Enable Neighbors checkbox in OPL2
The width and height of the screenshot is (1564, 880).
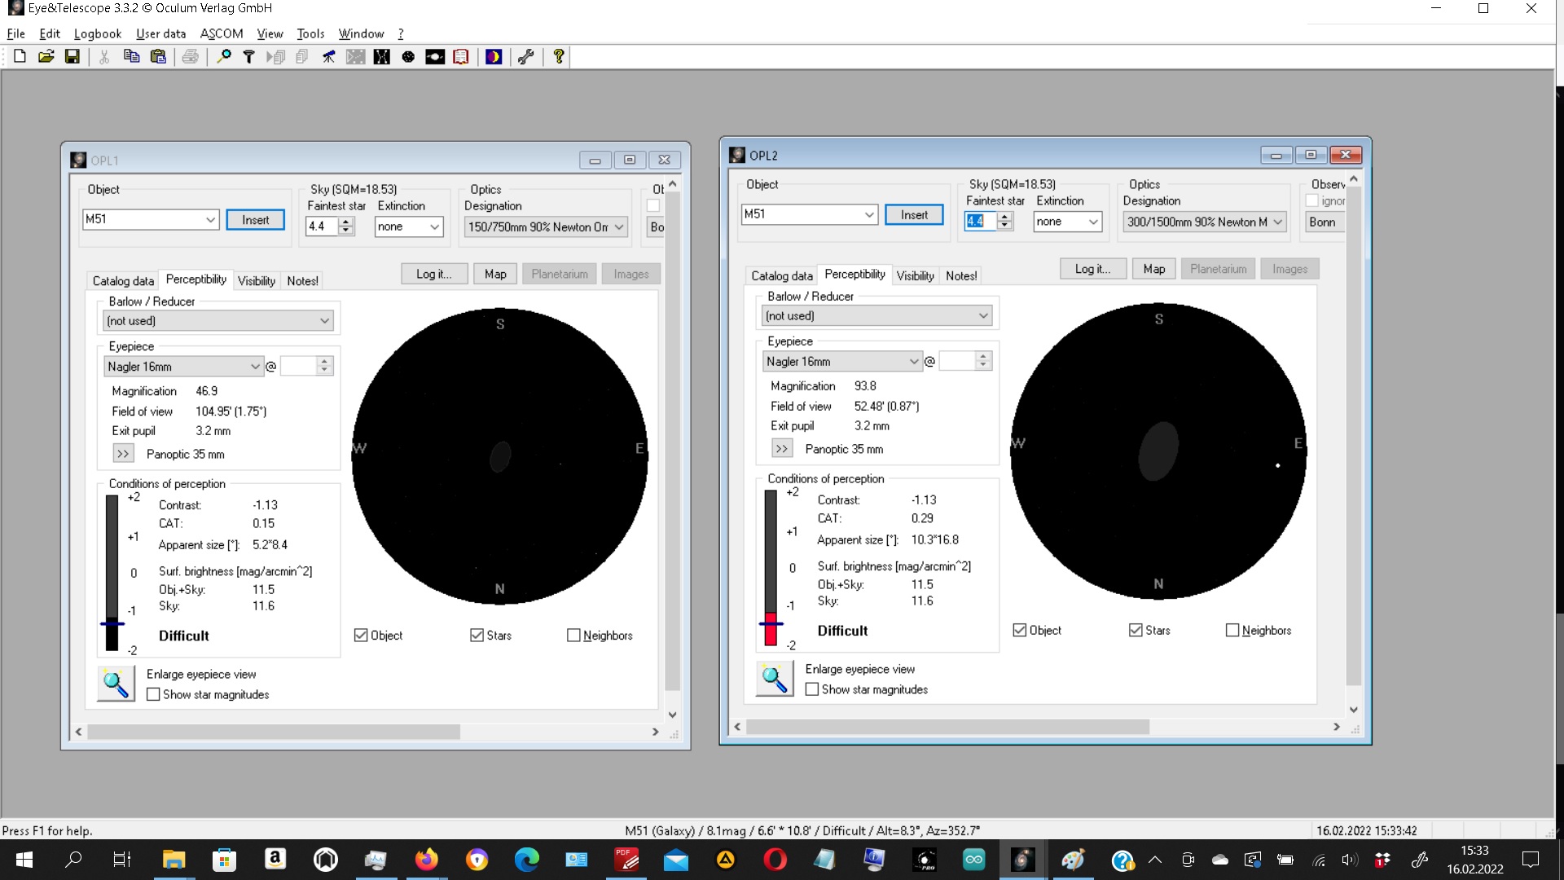click(x=1232, y=631)
